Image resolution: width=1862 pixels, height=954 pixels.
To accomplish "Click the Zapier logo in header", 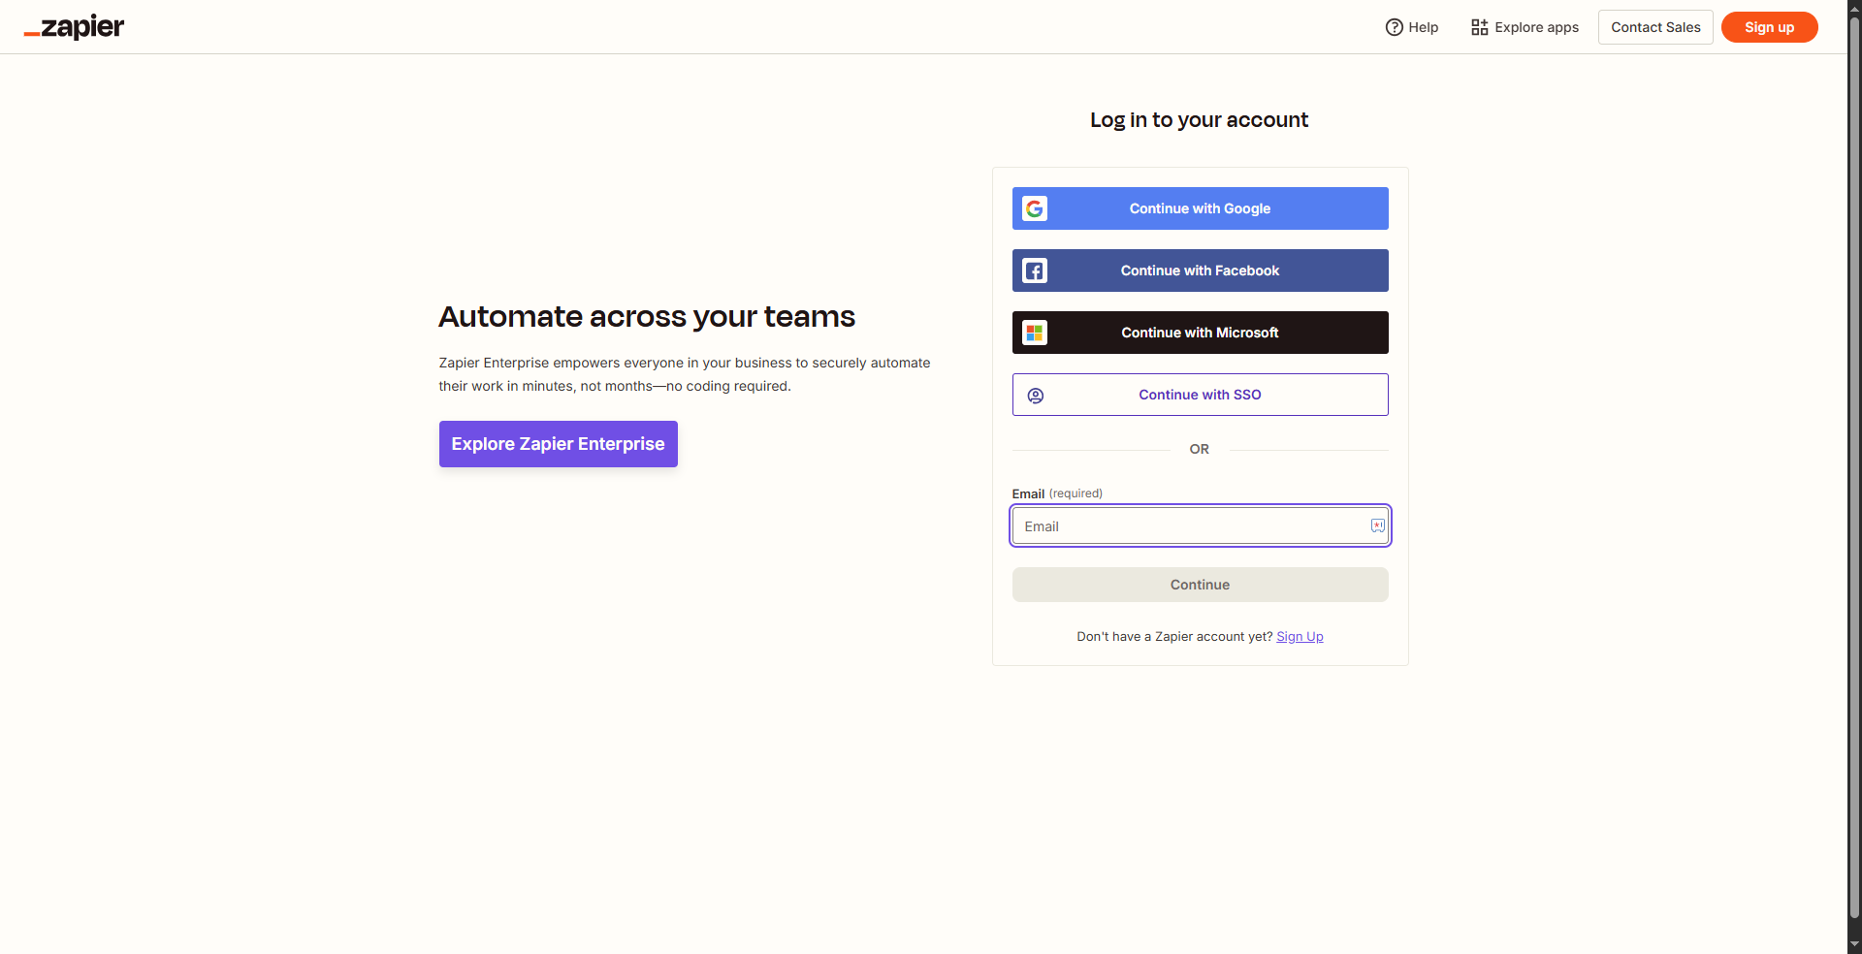I will tap(74, 27).
